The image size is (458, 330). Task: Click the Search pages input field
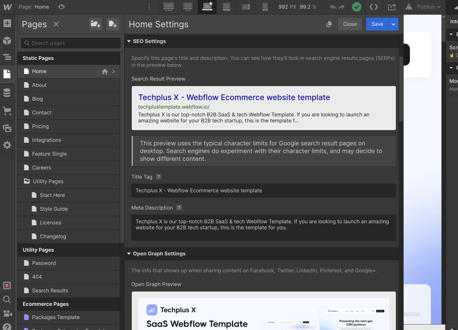(70, 43)
